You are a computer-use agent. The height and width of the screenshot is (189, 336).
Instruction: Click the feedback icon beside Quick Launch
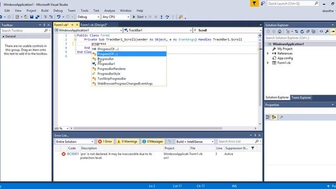point(262,4)
